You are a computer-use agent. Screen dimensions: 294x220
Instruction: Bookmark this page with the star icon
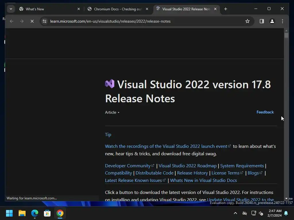(247, 21)
